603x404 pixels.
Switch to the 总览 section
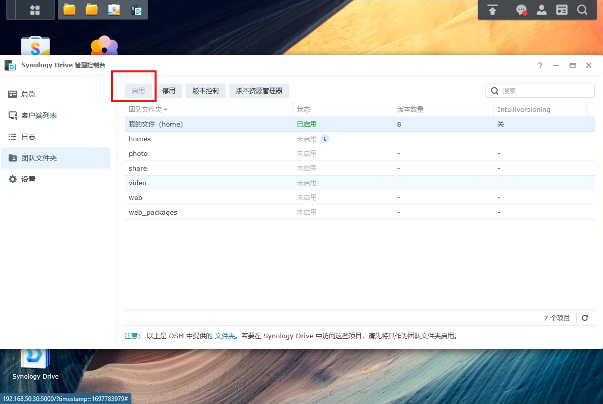[28, 94]
